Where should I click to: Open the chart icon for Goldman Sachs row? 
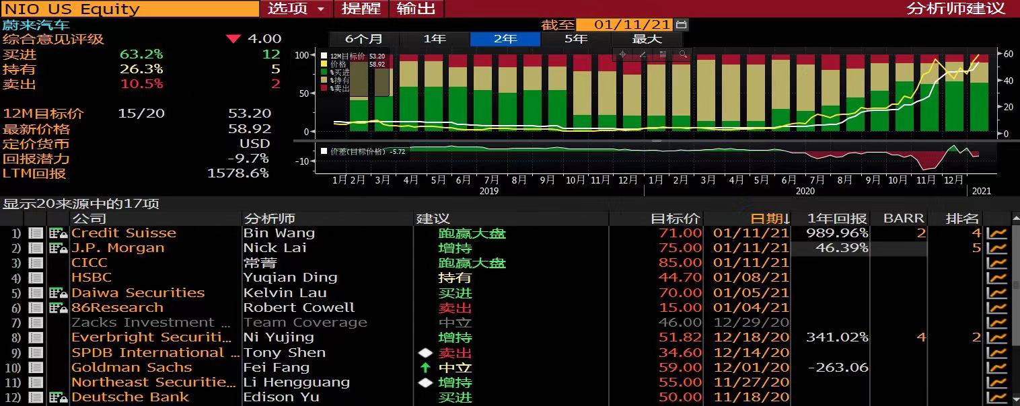click(x=996, y=368)
